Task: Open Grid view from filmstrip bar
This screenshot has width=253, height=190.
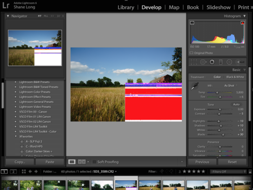Action: point(24,171)
